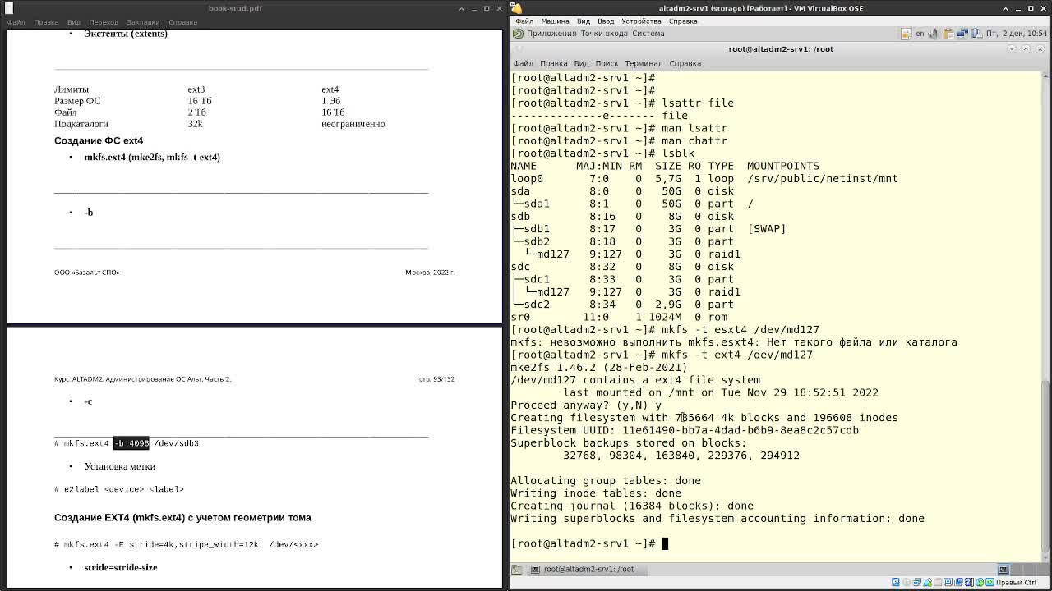This screenshot has width=1052, height=591.
Task: Click the Правый Ctrl host key label
Action: 1016,583
